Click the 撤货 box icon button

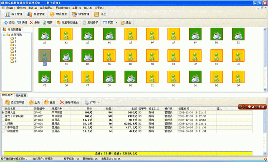[x=50, y=102]
